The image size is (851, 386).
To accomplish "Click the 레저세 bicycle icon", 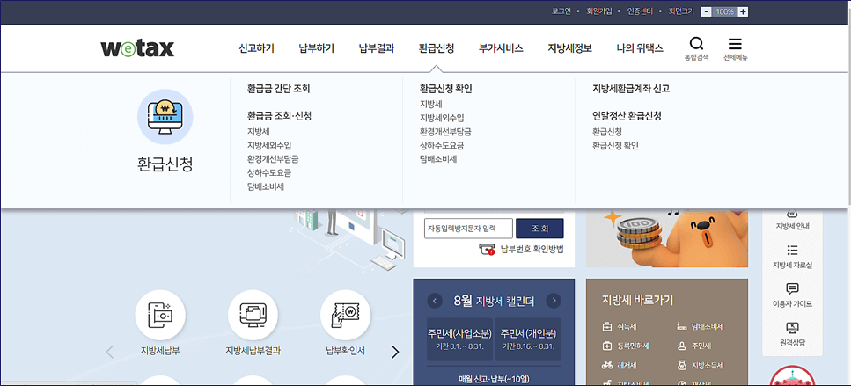I will click(x=606, y=366).
